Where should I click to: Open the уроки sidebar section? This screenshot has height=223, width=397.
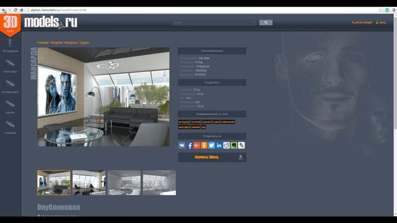10,107
